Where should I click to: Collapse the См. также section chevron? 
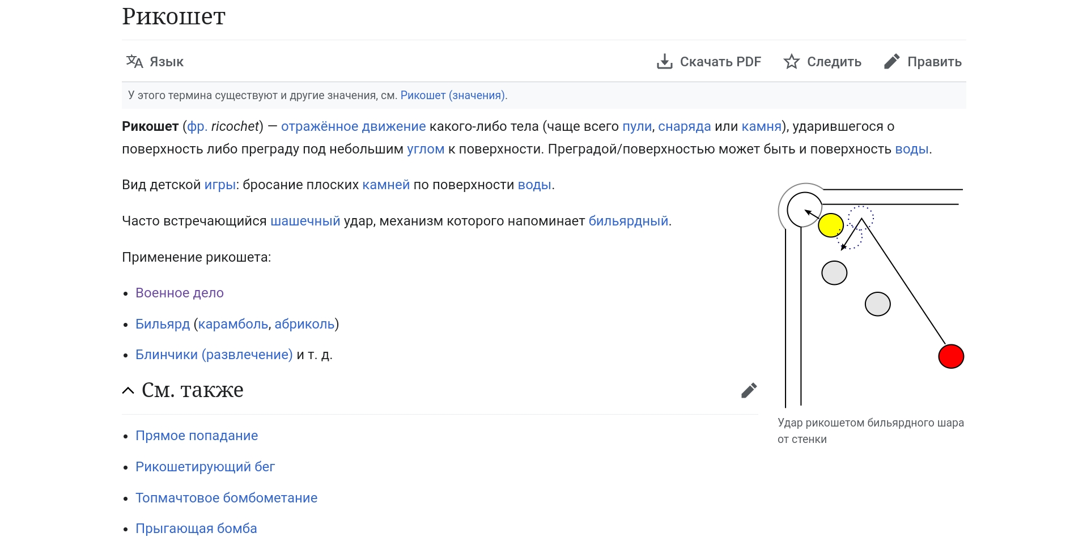[x=128, y=390]
